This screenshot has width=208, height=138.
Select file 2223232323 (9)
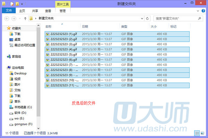[117, 75]
